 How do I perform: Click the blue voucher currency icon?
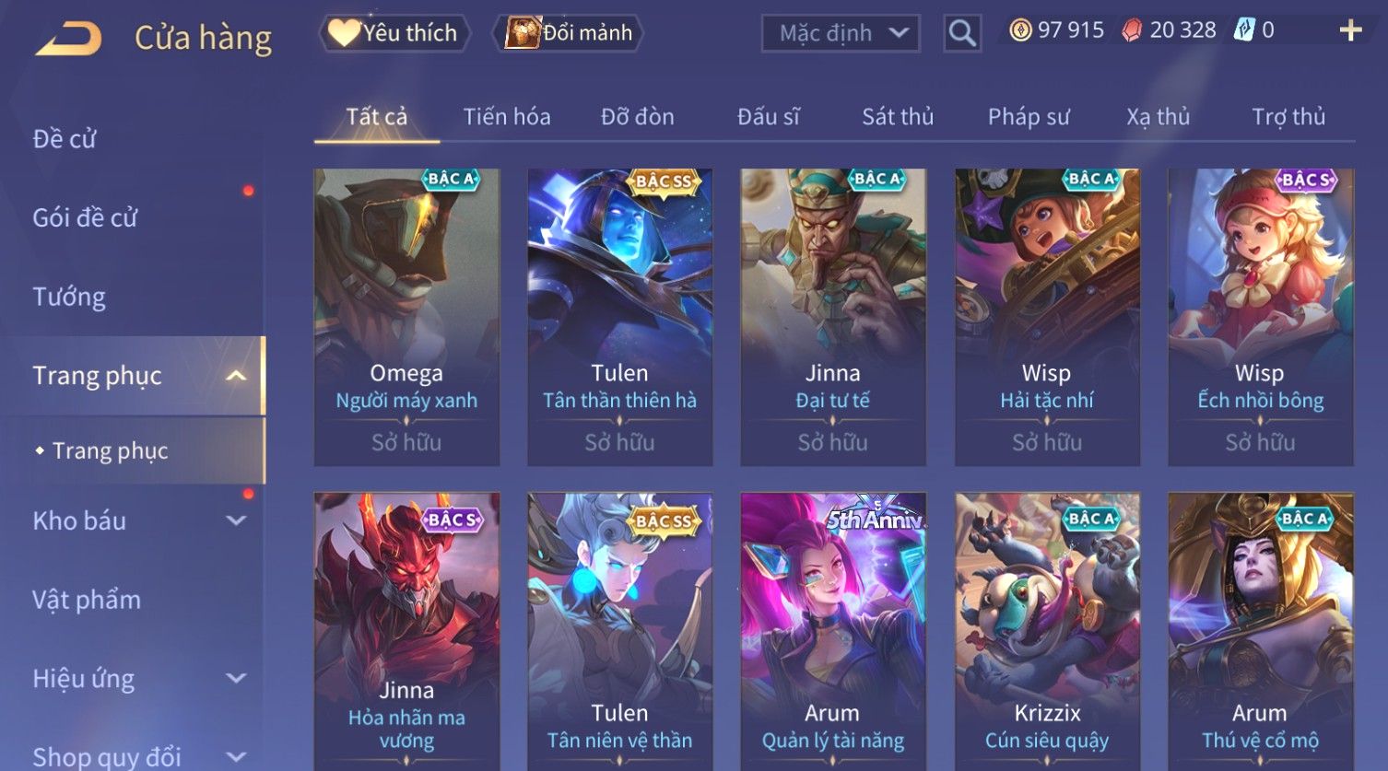pos(1244,30)
